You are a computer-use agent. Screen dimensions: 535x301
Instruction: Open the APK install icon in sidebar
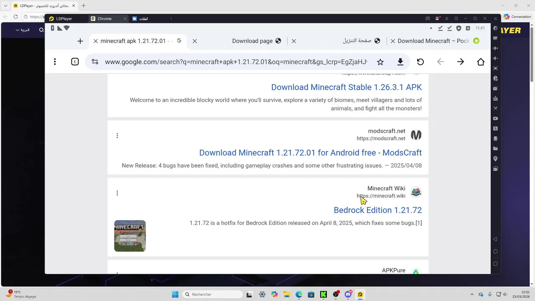click(495, 99)
